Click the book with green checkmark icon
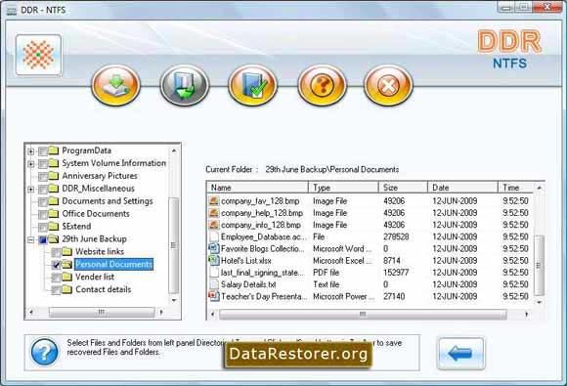Screen dimensions: 567x386 (253, 86)
